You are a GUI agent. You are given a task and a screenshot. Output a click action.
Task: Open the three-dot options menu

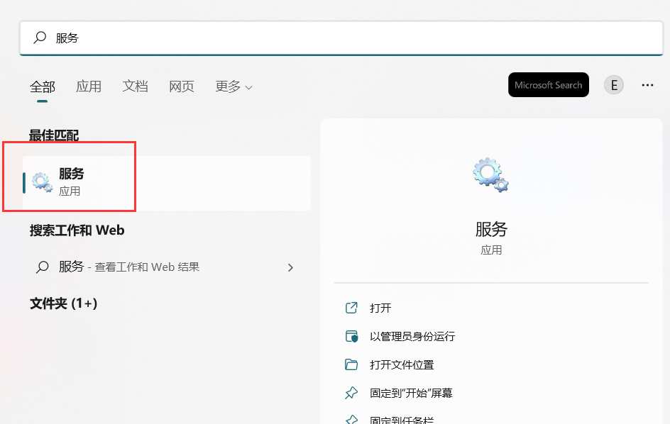[x=647, y=85]
